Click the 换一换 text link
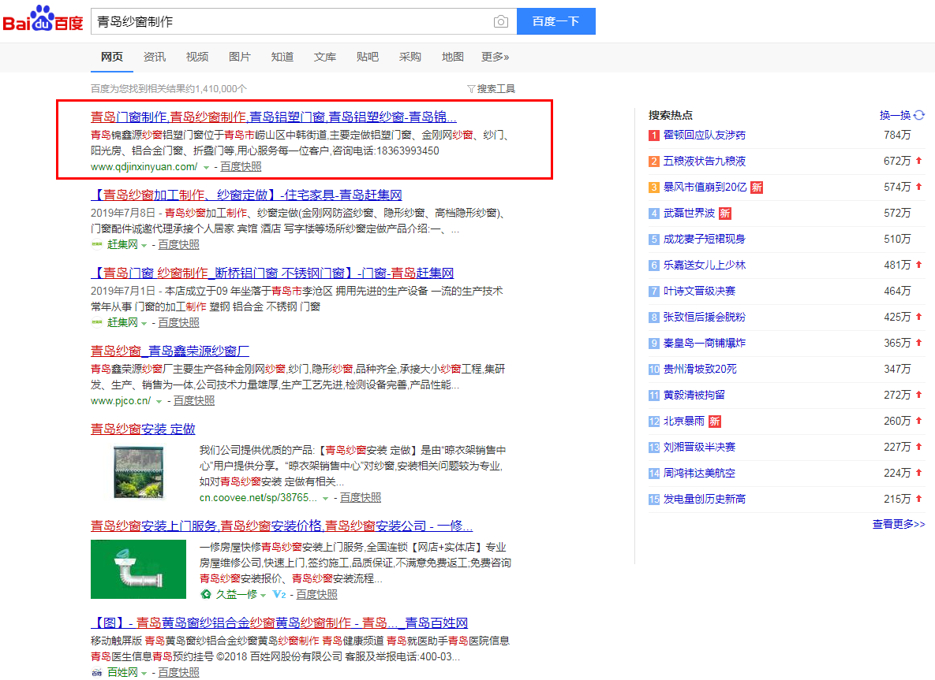This screenshot has width=935, height=680. tap(895, 115)
